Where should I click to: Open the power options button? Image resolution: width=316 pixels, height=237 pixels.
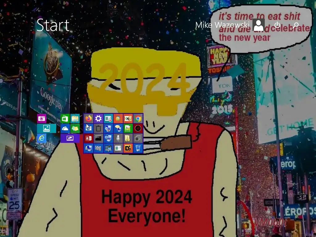[x=277, y=25]
